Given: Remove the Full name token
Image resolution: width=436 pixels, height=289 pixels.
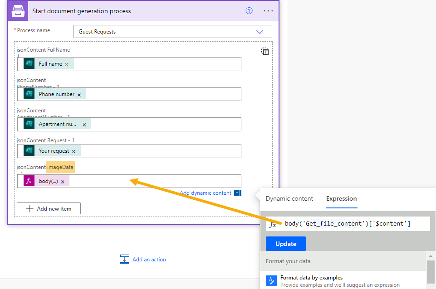Looking at the screenshot, I should coord(67,64).
